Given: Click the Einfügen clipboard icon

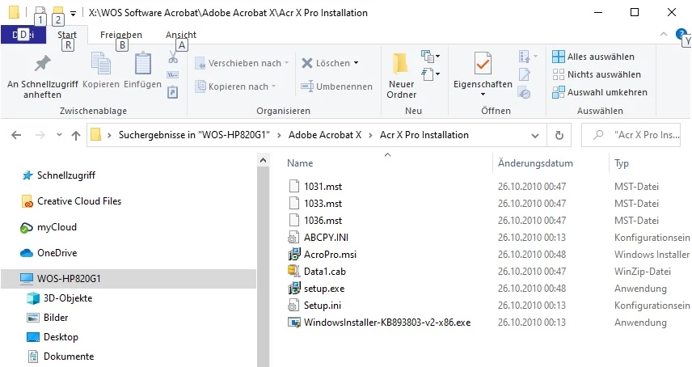Looking at the screenshot, I should 142,63.
